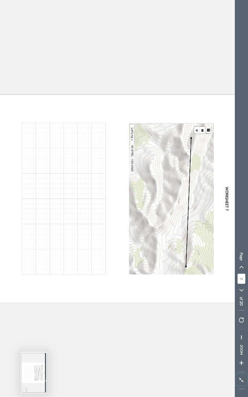Zoom in with the plus icon

[241, 363]
